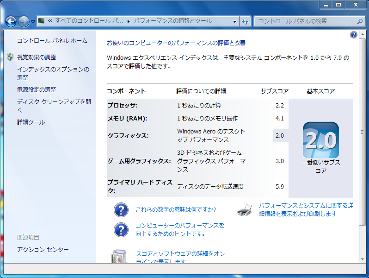Click the パフォーマンスの情報とツール breadcrumb
This screenshot has width=369, height=278.
(x=173, y=21)
